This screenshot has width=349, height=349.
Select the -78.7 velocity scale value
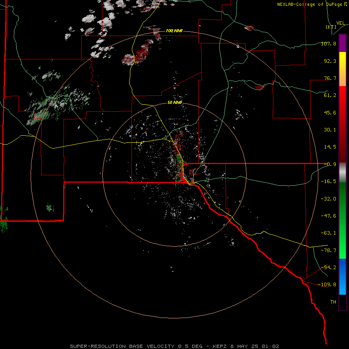[x=328, y=251]
